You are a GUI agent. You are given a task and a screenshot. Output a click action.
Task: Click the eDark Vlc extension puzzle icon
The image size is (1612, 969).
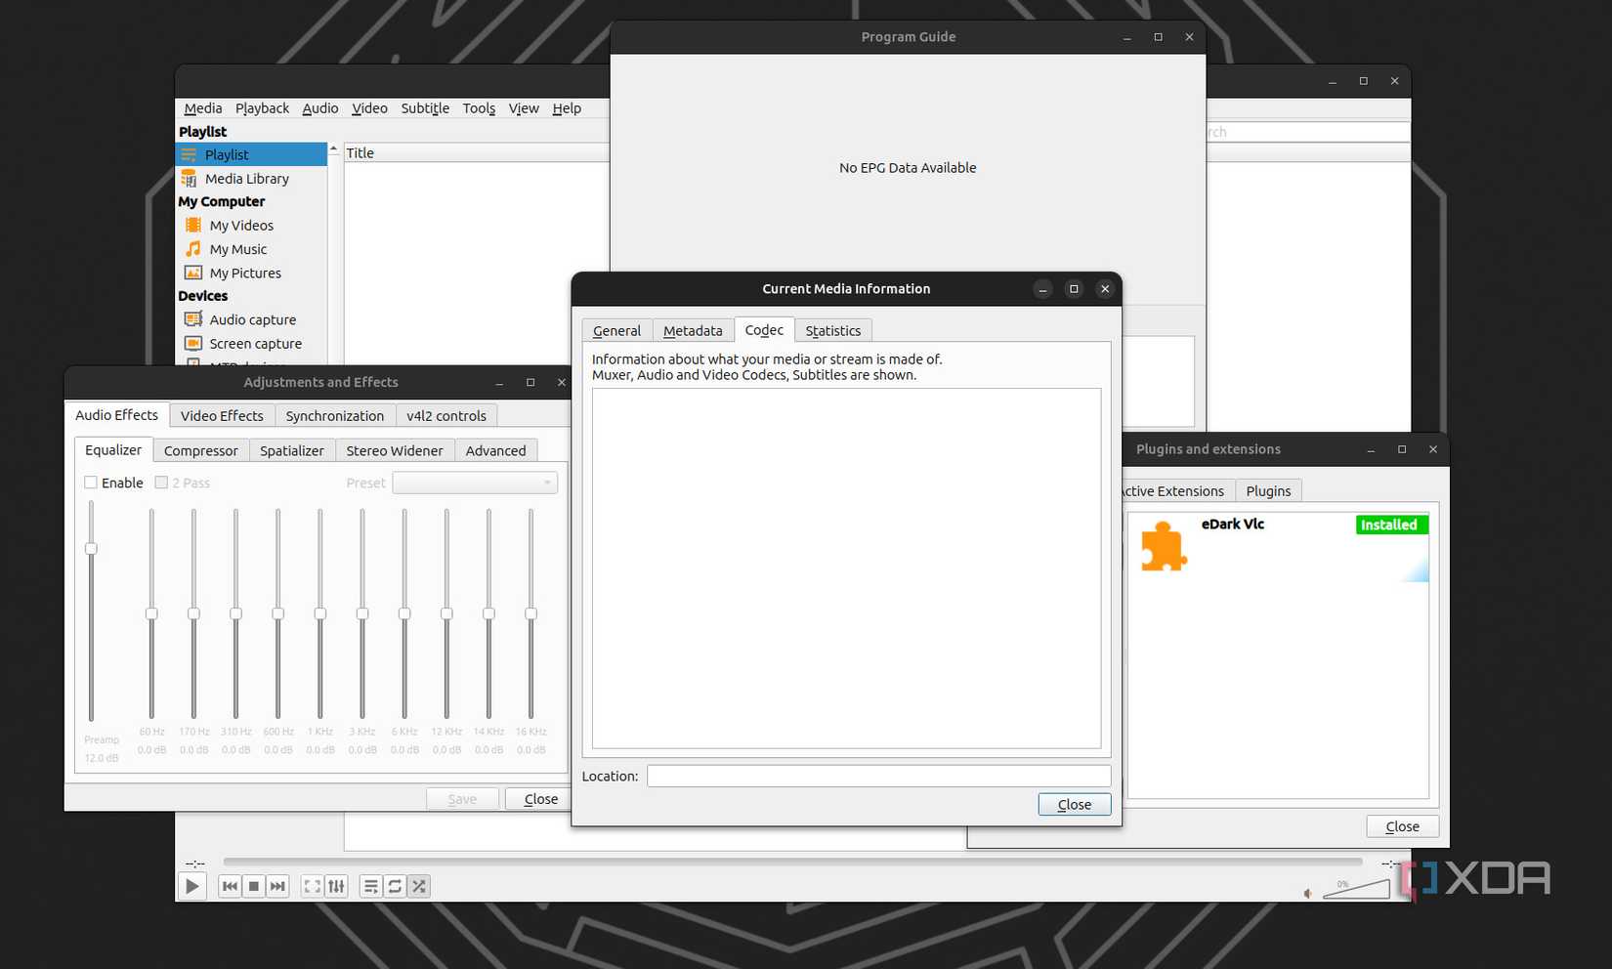coord(1163,546)
